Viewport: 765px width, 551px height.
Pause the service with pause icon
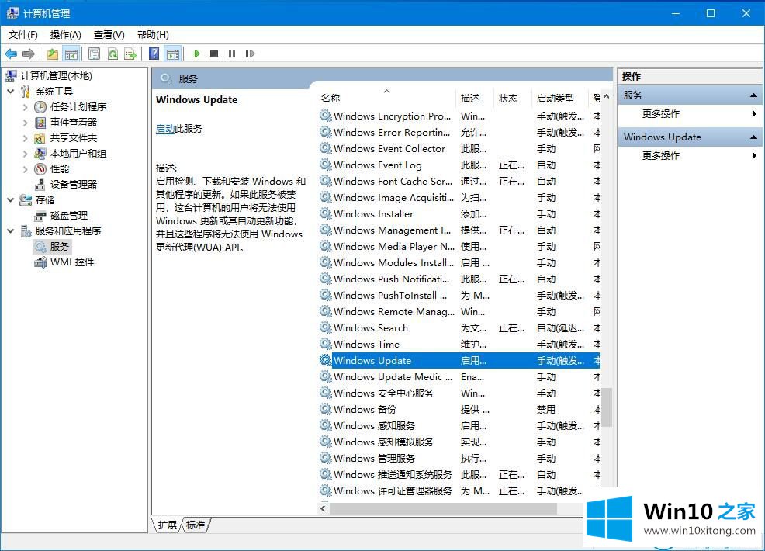click(232, 54)
